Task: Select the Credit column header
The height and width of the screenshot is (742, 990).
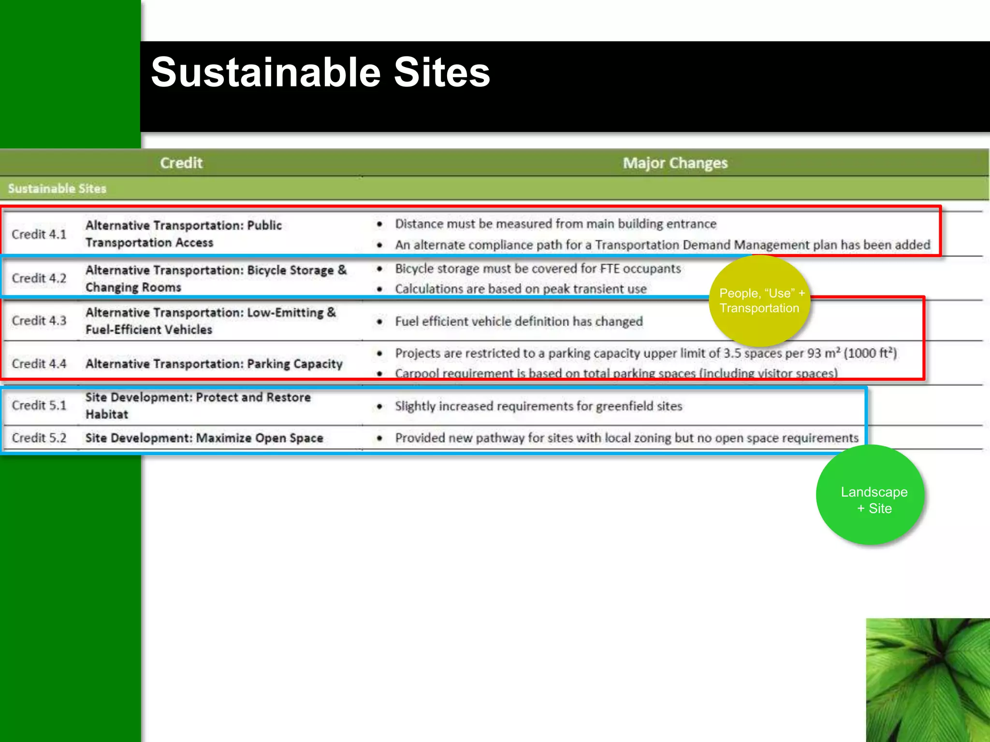Action: tap(181, 163)
